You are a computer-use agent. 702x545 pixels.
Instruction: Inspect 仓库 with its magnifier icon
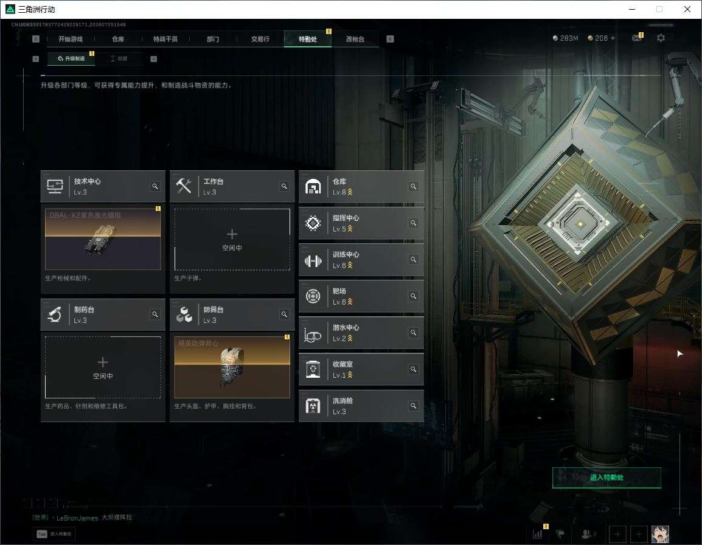point(413,186)
